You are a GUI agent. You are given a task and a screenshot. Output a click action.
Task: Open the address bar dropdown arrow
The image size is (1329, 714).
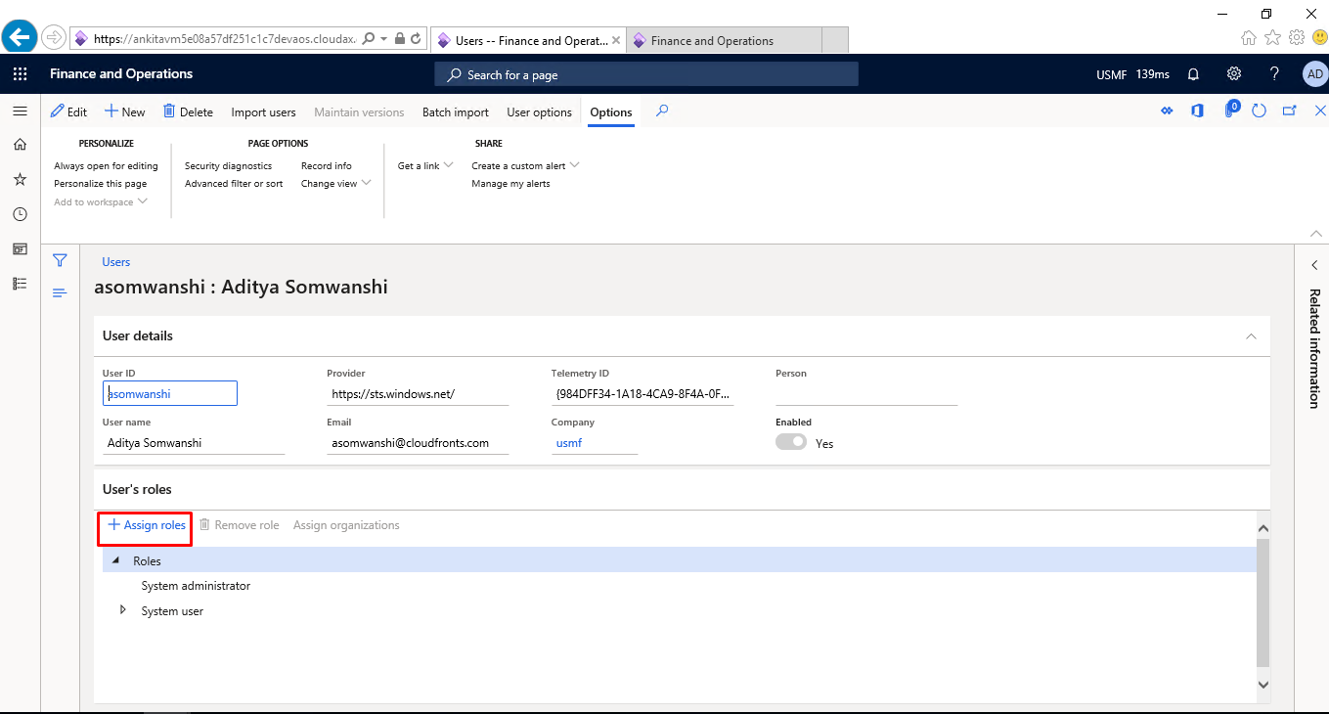coord(384,39)
